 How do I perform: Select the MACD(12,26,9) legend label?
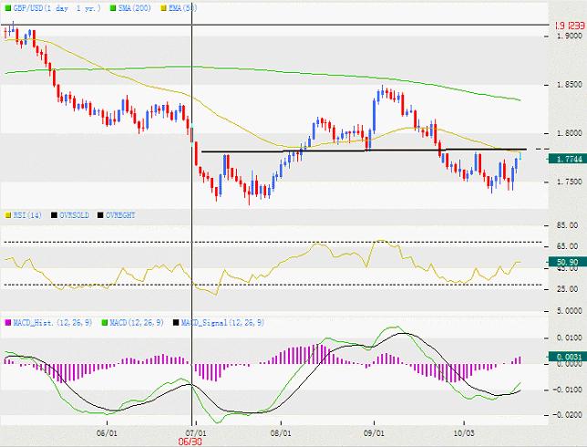pos(137,323)
